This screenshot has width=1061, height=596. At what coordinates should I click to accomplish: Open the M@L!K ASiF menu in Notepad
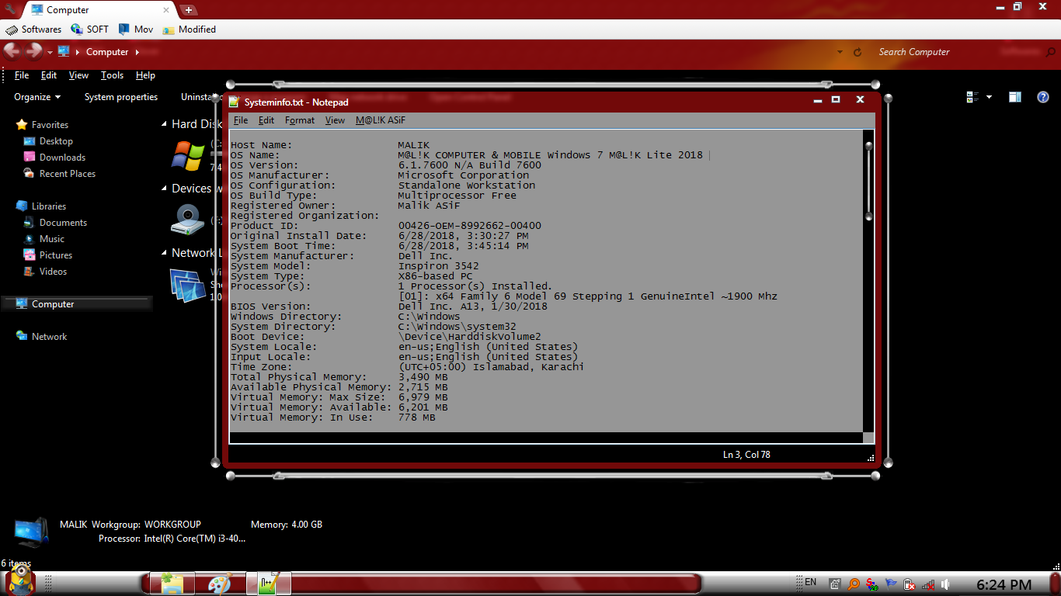click(x=381, y=120)
